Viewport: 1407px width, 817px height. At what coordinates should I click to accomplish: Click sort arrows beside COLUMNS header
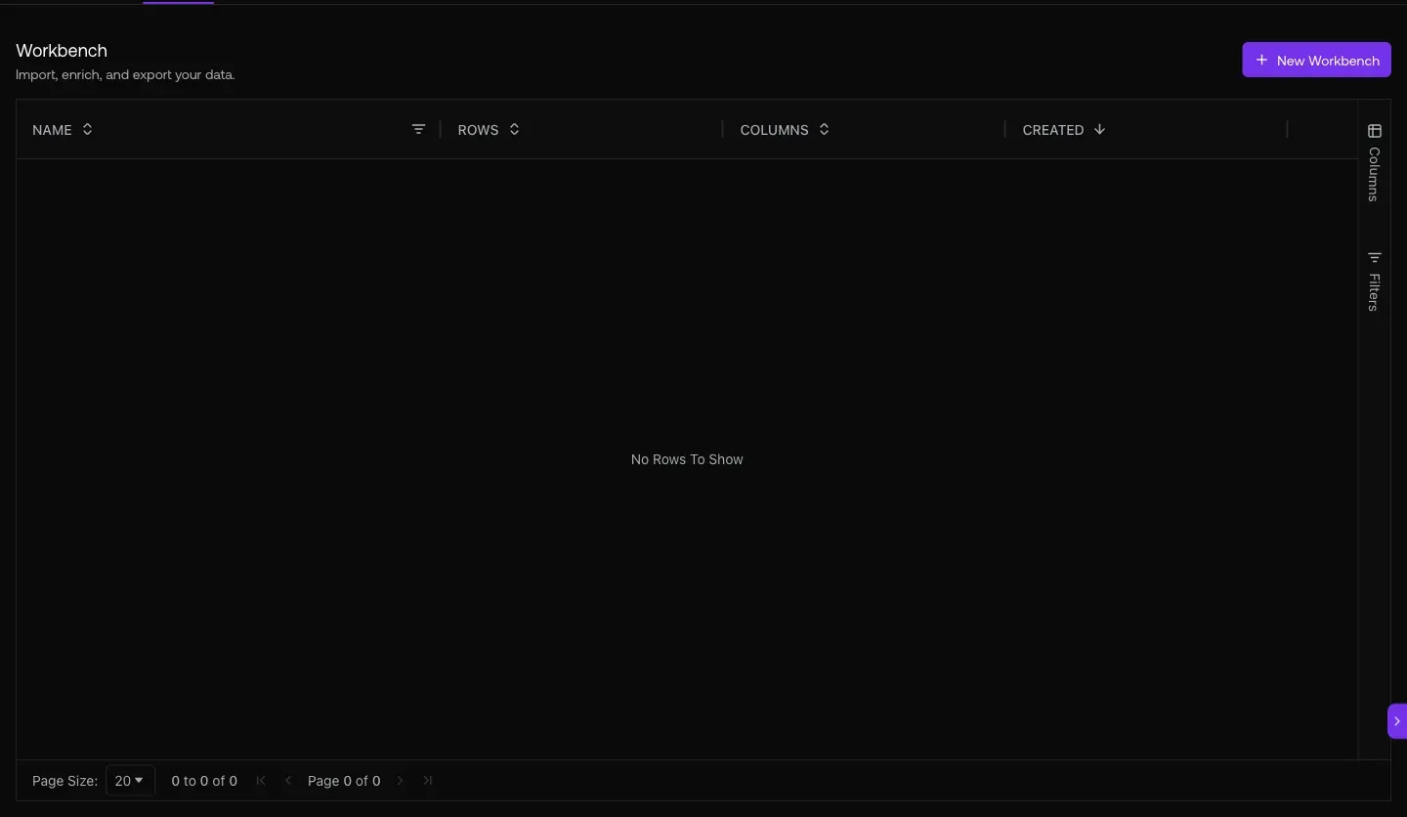pyautogui.click(x=824, y=129)
